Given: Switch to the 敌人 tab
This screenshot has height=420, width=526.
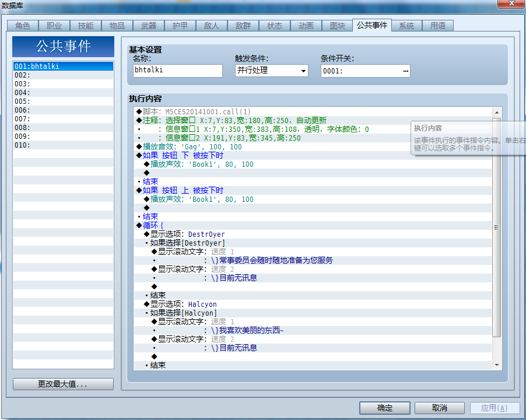Looking at the screenshot, I should tap(212, 26).
